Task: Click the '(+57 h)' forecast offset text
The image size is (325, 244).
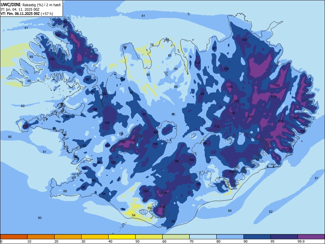Action: coord(47,14)
